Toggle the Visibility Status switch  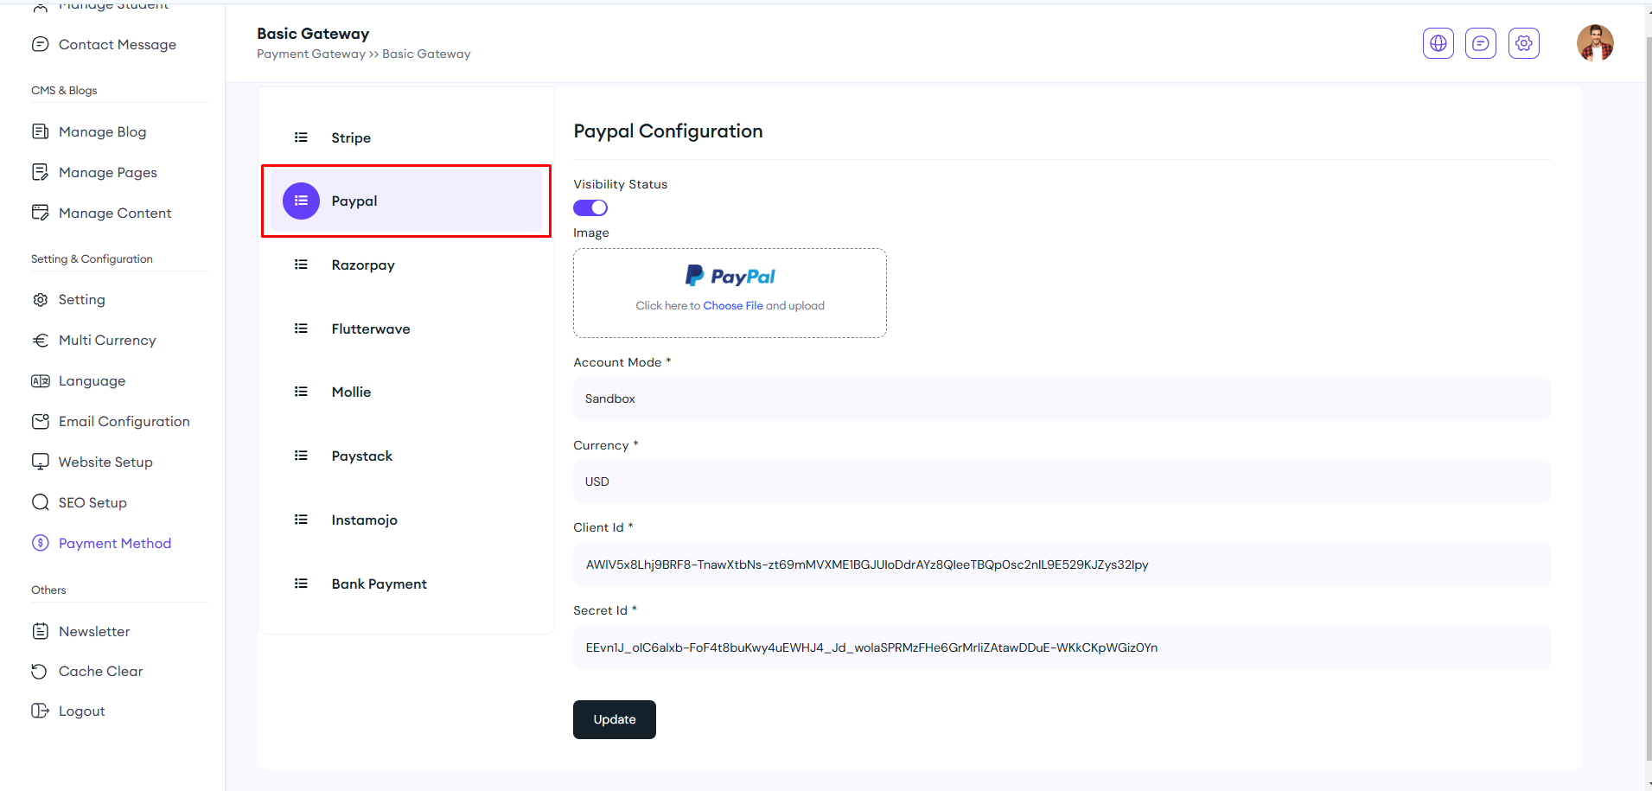coord(590,207)
